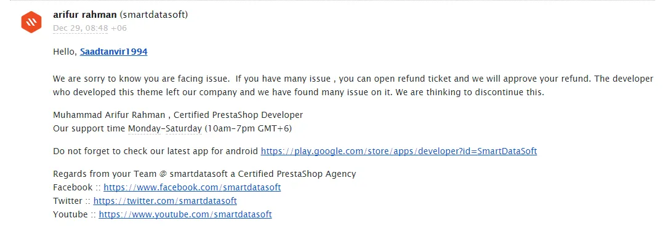Click the dotted-underlined Monday text
The image size is (668, 226).
tap(145, 128)
